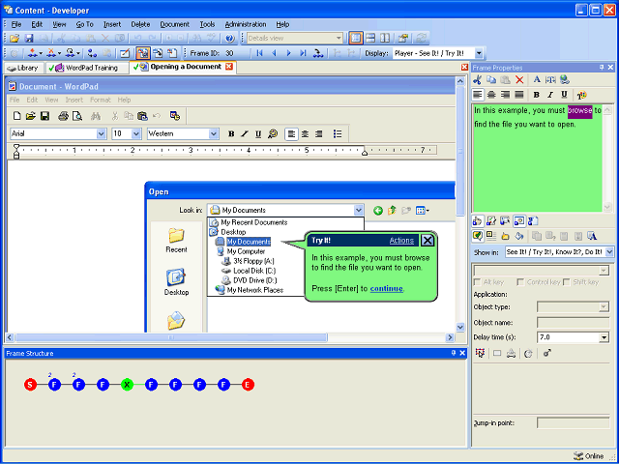Go to the last frame button
The image size is (619, 464).
coord(303,53)
